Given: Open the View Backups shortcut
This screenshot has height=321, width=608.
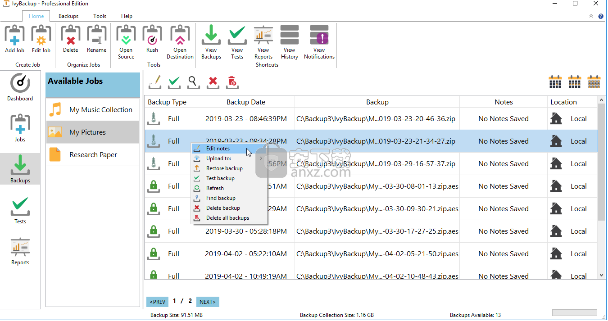Looking at the screenshot, I should (211, 42).
